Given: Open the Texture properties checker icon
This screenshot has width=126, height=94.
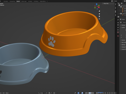Looking at the screenshot, I should pos(118,36).
